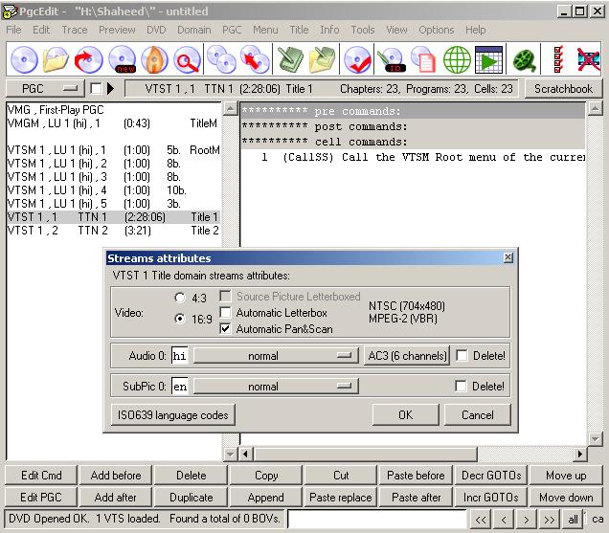Check Delete! for SubPic 0 stream
This screenshot has width=609, height=533.
point(461,386)
